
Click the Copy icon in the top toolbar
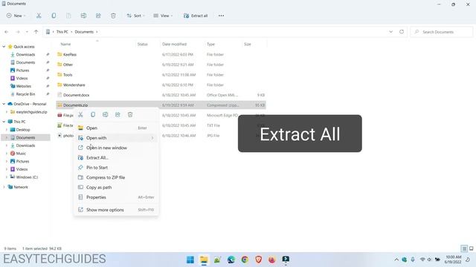coord(54,16)
